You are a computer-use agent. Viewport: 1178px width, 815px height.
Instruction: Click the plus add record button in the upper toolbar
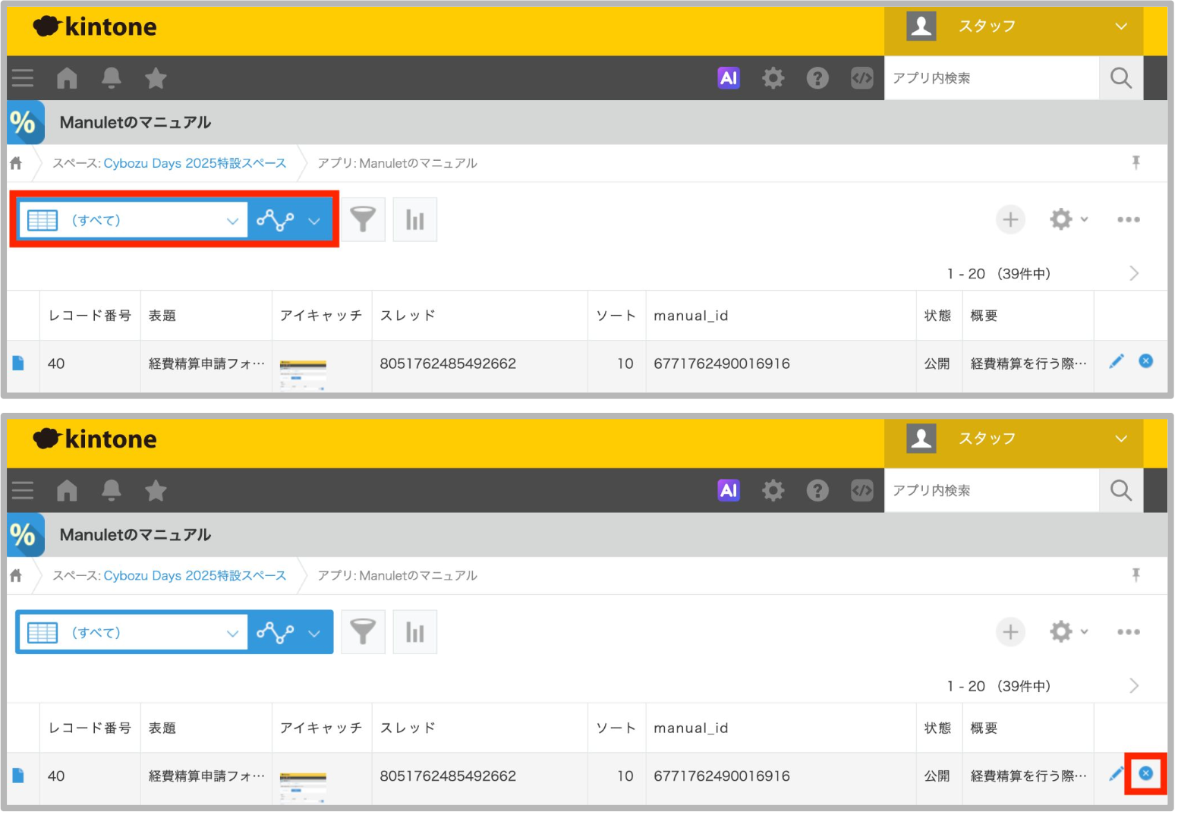click(1009, 220)
